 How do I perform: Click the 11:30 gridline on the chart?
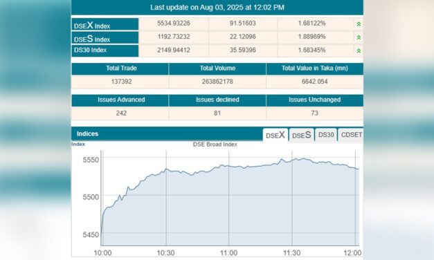pos(291,198)
